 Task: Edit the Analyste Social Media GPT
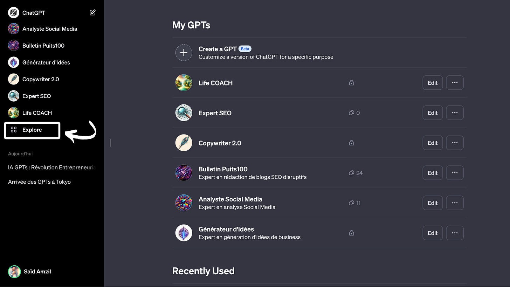[x=433, y=203]
